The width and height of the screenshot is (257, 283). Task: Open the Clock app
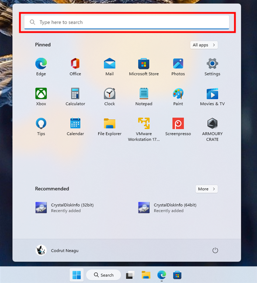tap(109, 97)
